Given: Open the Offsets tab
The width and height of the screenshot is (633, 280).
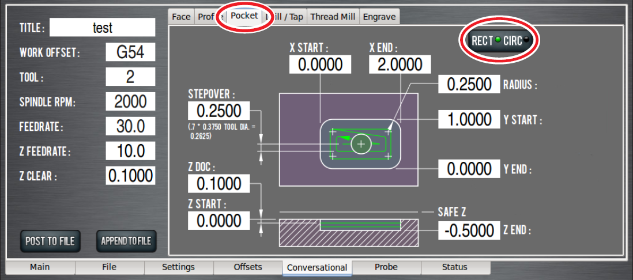Looking at the screenshot, I should [x=248, y=267].
